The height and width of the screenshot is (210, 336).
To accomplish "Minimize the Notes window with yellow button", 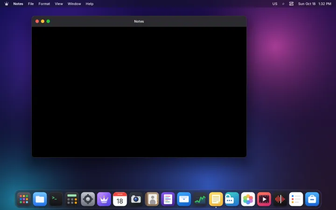I will (x=42, y=21).
